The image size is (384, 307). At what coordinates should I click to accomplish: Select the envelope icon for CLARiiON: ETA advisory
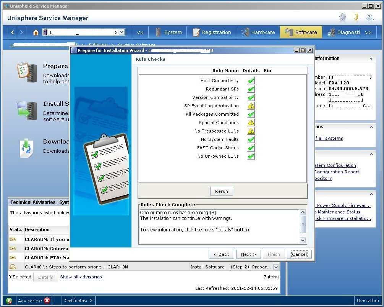(13, 257)
